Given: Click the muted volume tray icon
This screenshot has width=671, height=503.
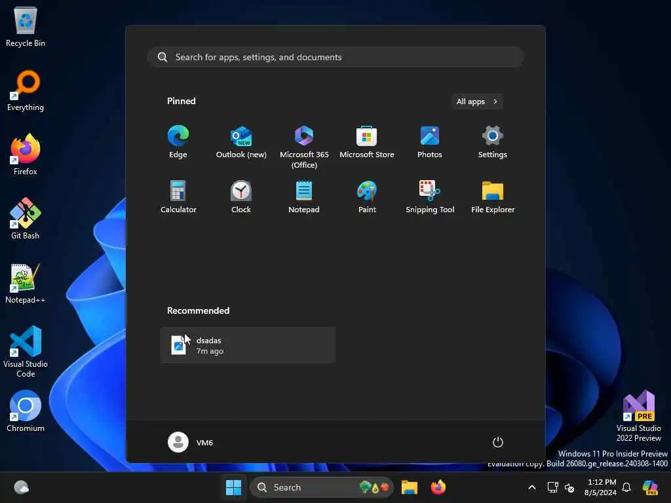Looking at the screenshot, I should point(569,487).
